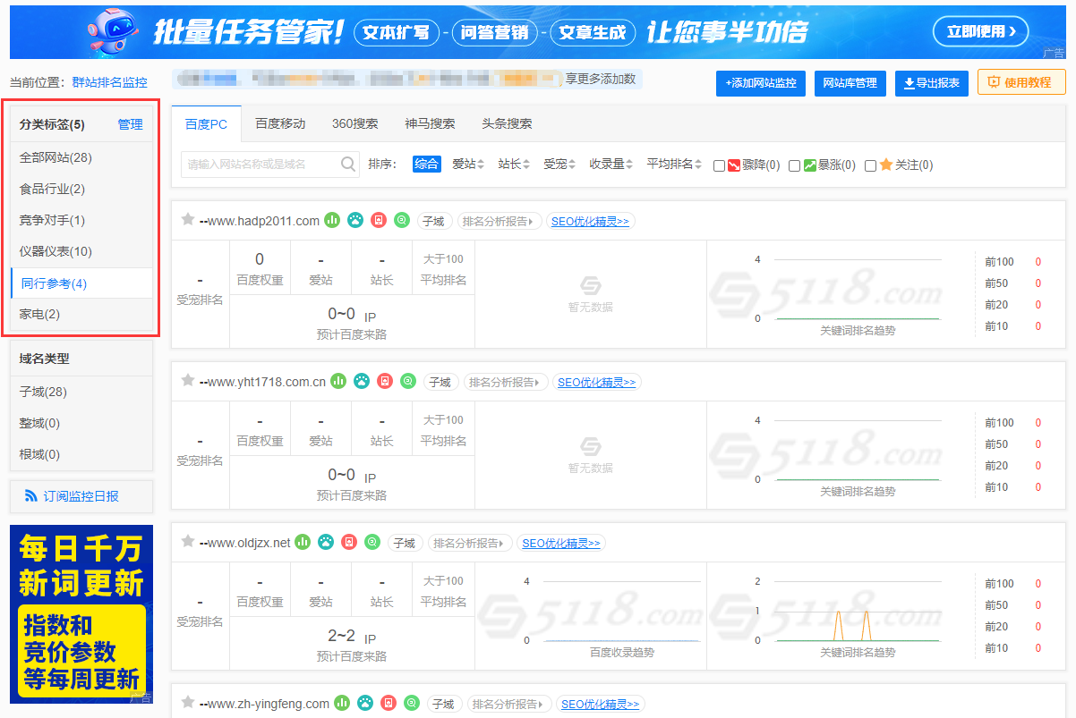
Task: Sort sites by 收录量
Action: click(x=611, y=165)
